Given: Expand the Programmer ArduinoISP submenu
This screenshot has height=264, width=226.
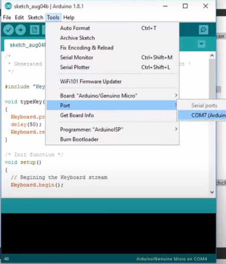Looking at the screenshot, I should coord(112,130).
